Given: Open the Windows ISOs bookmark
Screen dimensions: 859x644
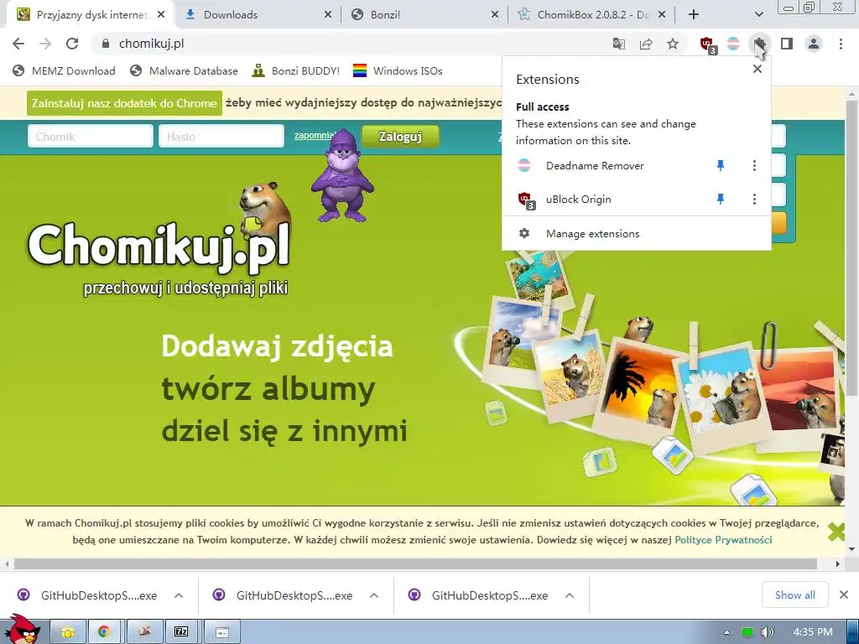Looking at the screenshot, I should (x=398, y=70).
